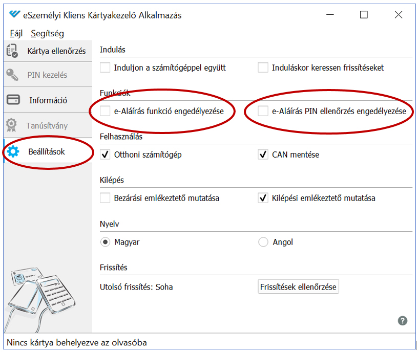Enable Induljon a számítógéppel együtt checkbox
Viewport: 419px width, 353px height.
[x=106, y=68]
